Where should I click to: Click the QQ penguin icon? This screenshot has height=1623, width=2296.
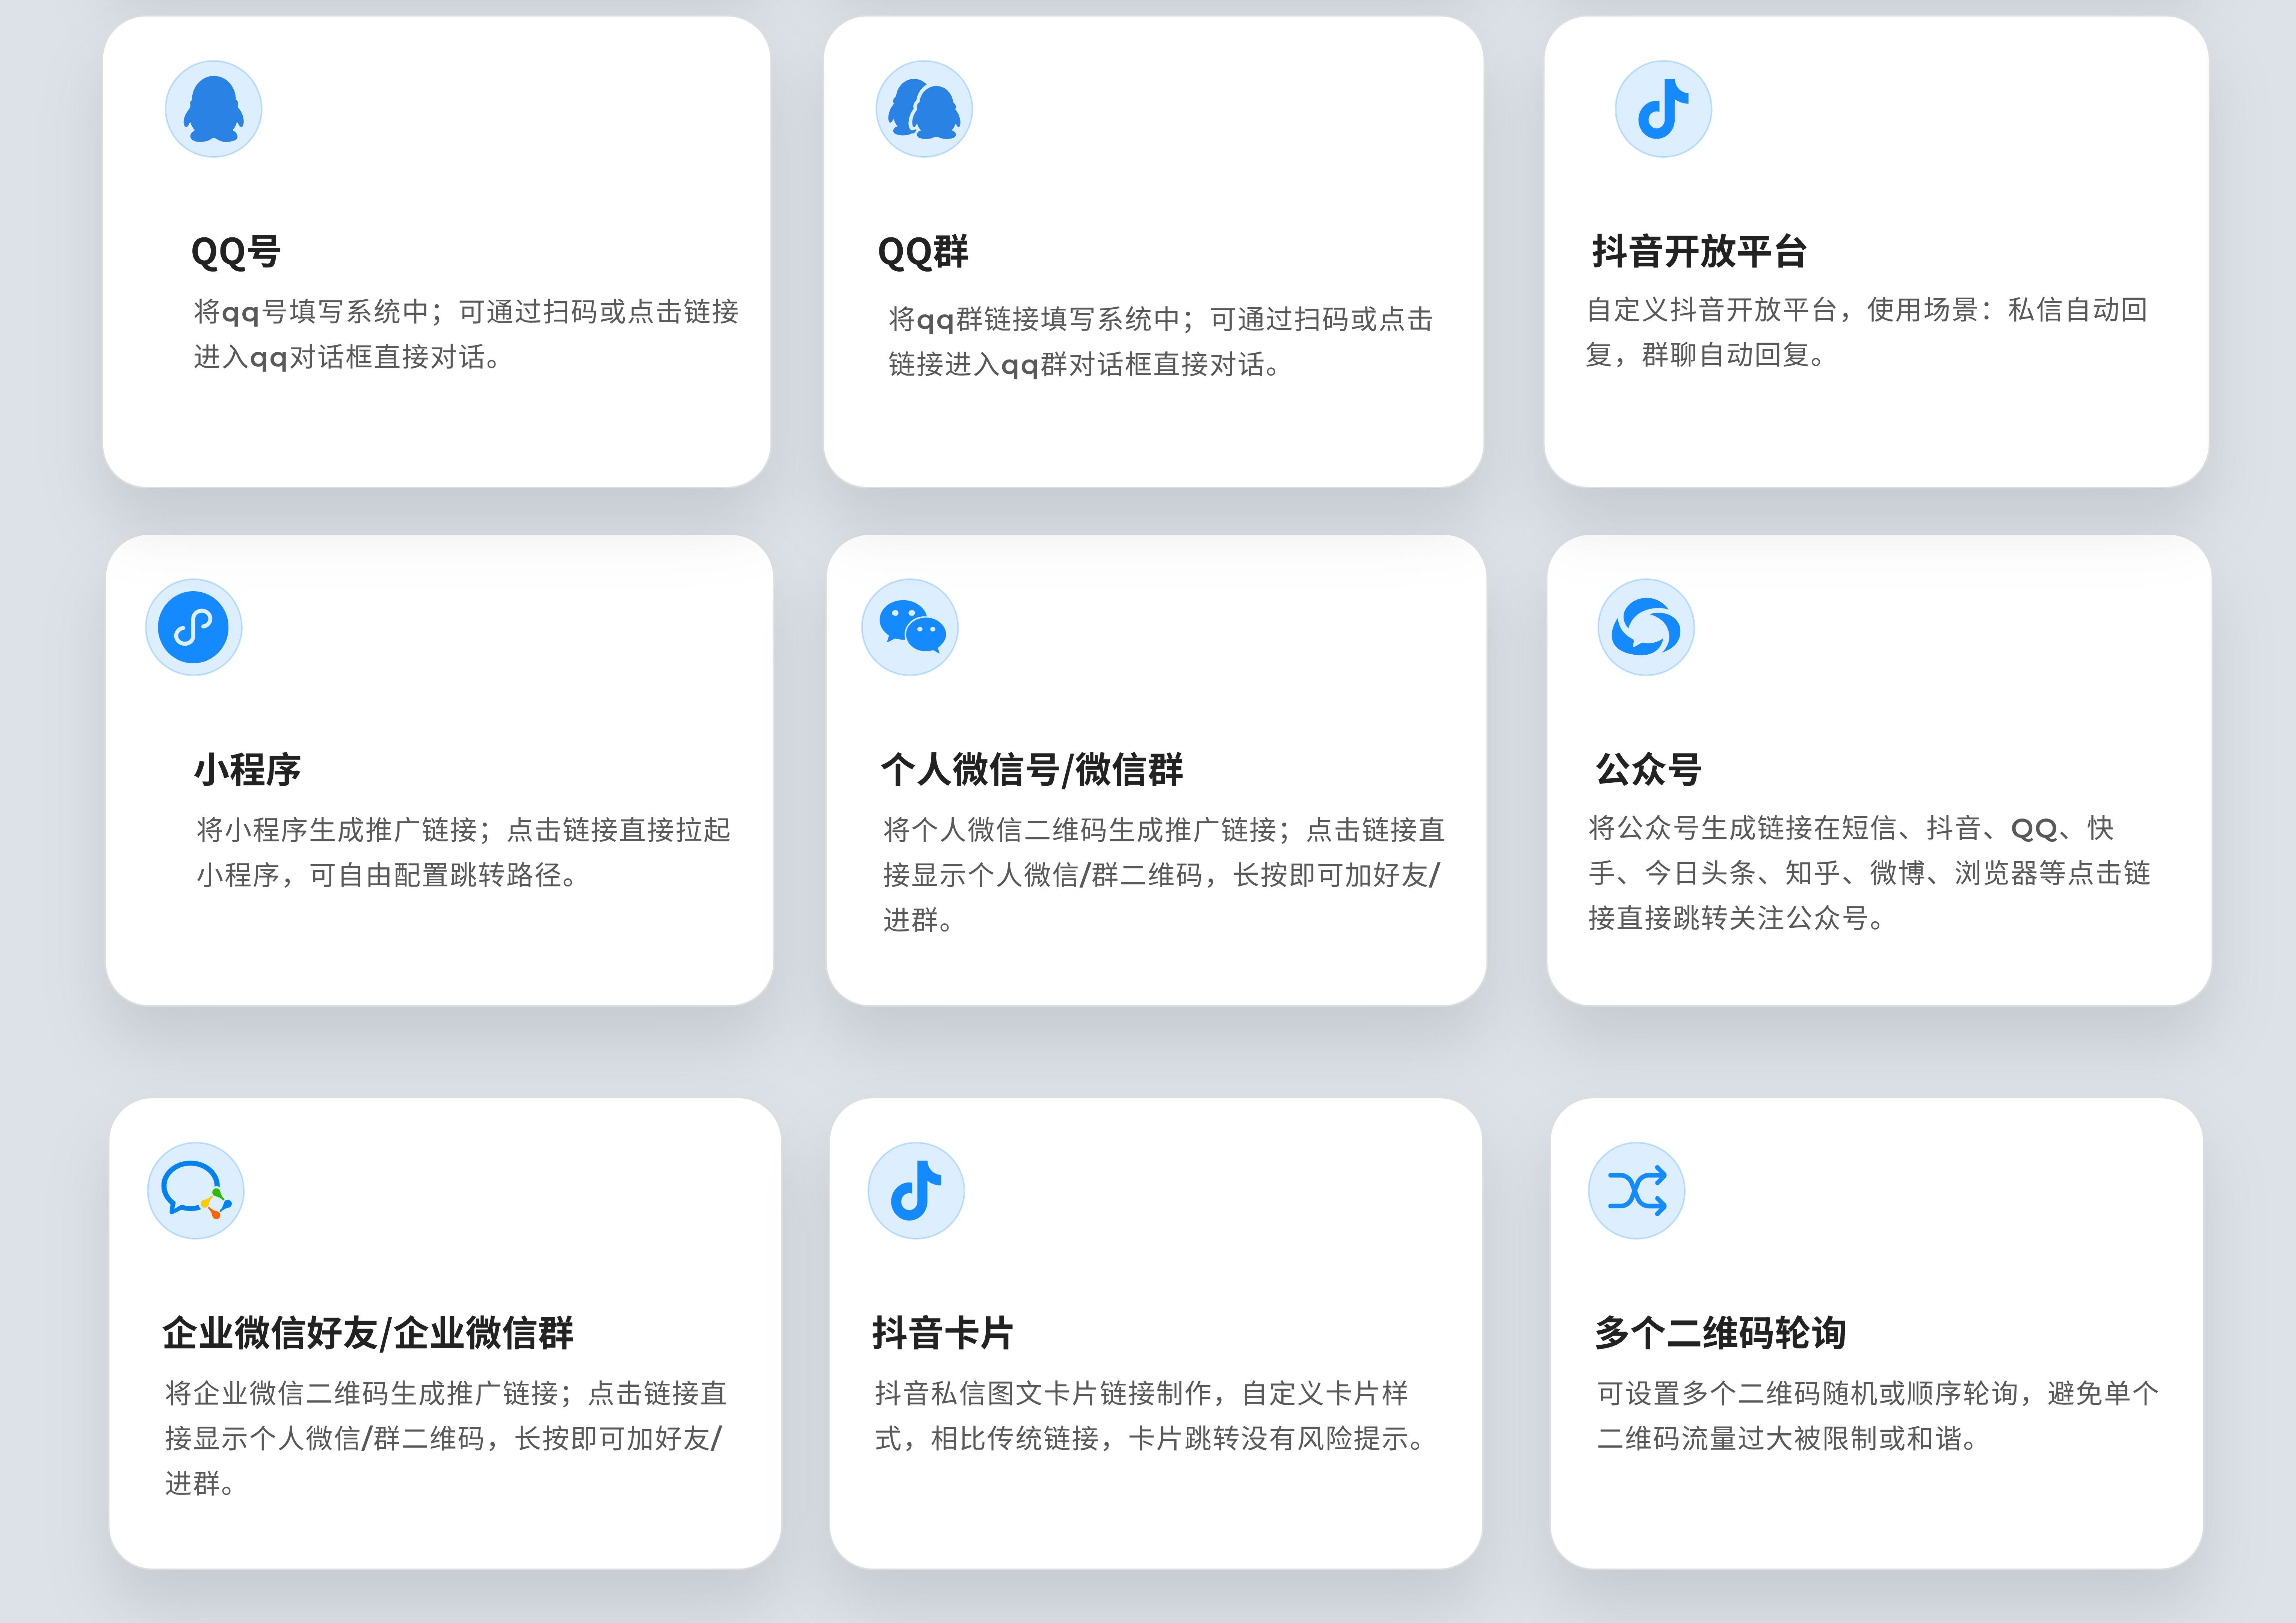[213, 109]
